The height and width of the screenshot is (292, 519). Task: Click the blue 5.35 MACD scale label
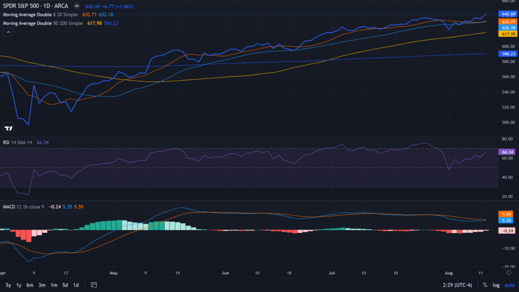coord(506,220)
